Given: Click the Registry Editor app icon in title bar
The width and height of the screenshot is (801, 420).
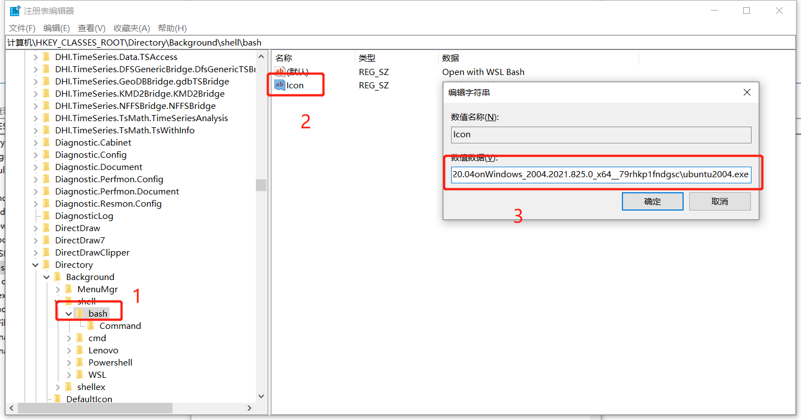Looking at the screenshot, I should [15, 11].
